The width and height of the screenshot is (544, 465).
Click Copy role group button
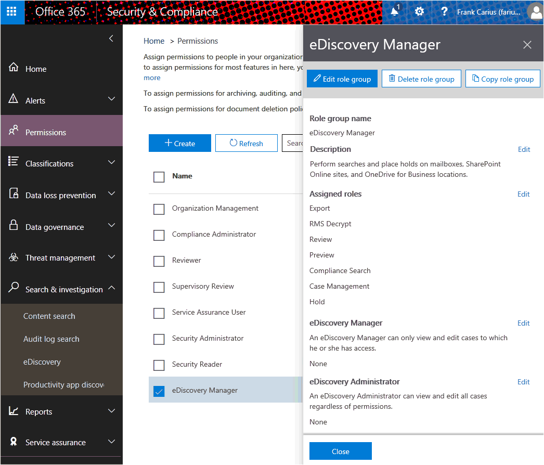click(503, 79)
